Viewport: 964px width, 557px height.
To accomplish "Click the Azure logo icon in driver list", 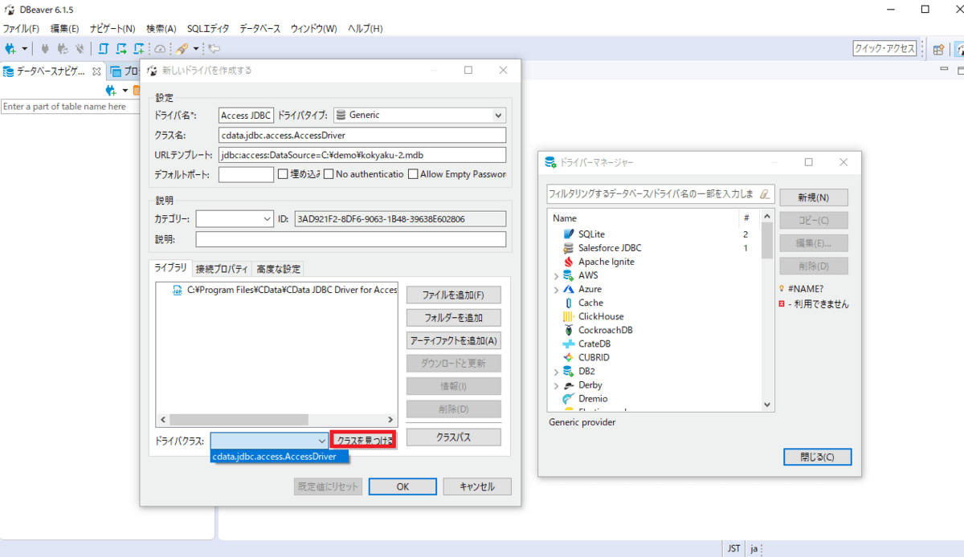I will 569,288.
